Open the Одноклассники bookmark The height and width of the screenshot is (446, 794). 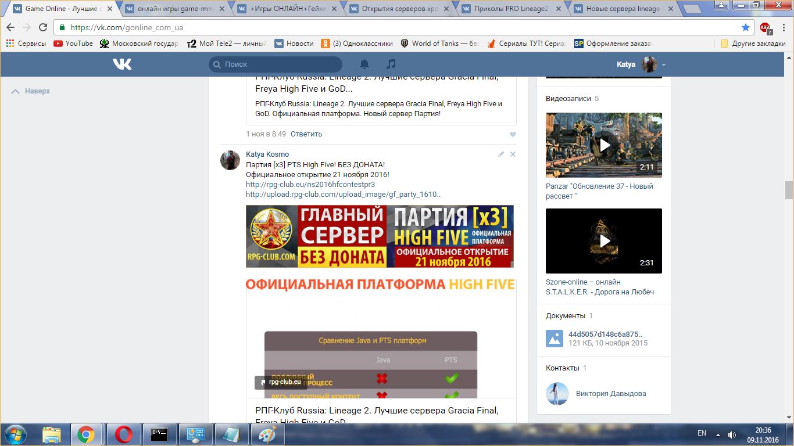pyautogui.click(x=357, y=44)
